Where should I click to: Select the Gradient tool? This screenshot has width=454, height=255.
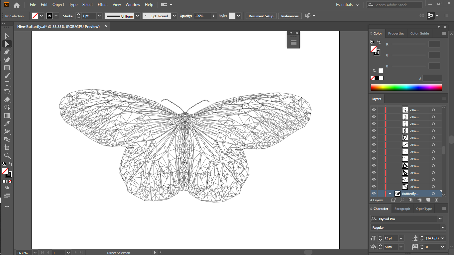[7, 116]
